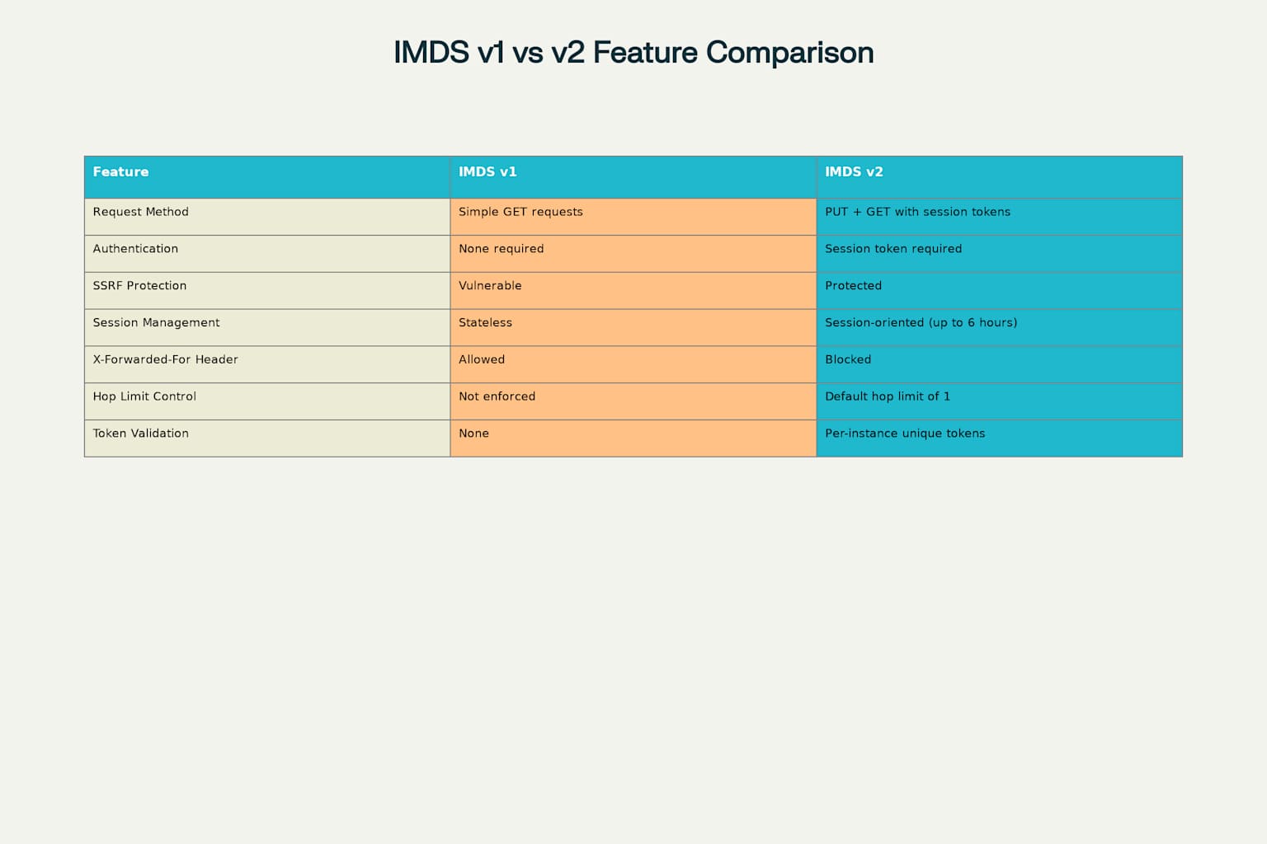Select the Feature column header
Screen dimensions: 1267x844
(267, 177)
